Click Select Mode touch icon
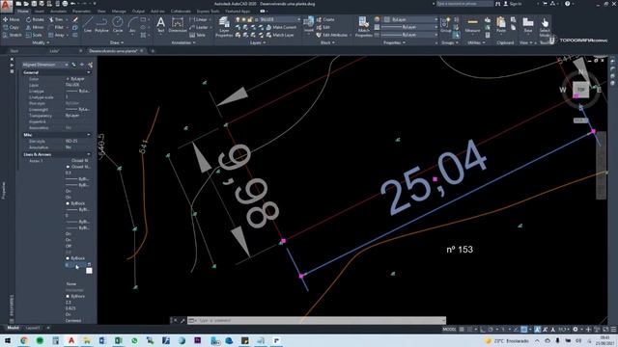 coord(545,26)
